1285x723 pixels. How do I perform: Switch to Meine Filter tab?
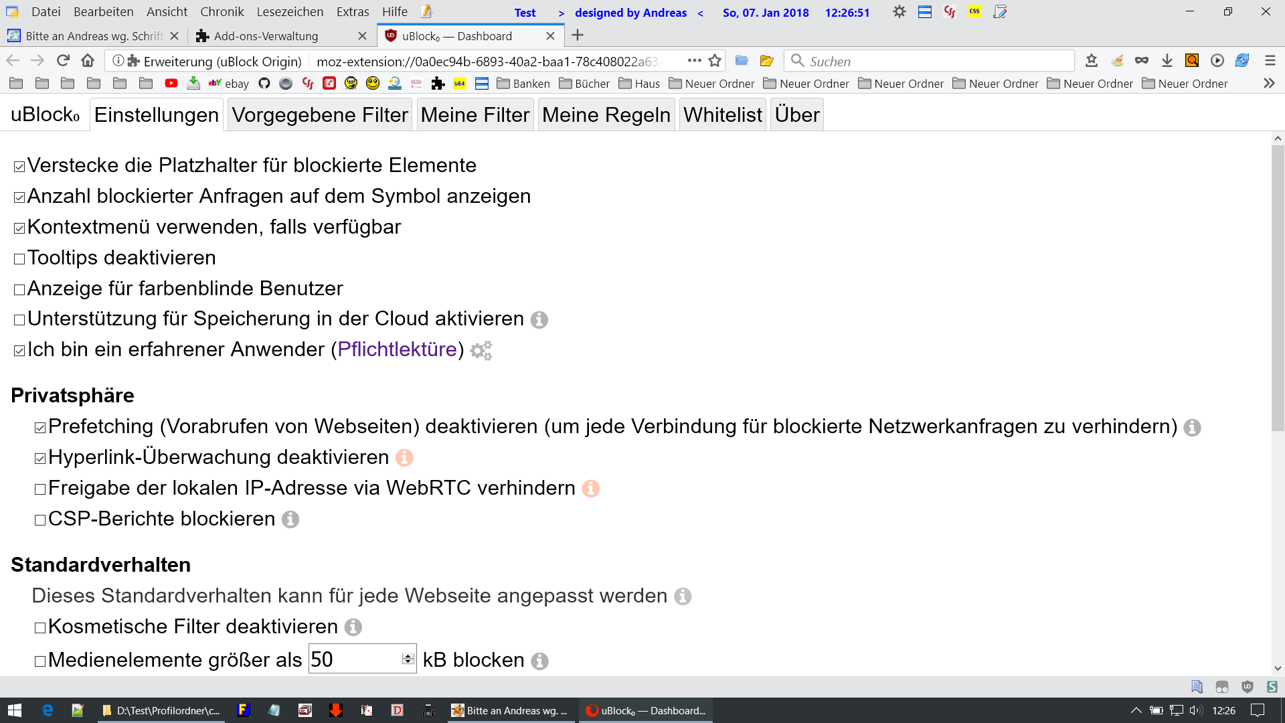475,115
